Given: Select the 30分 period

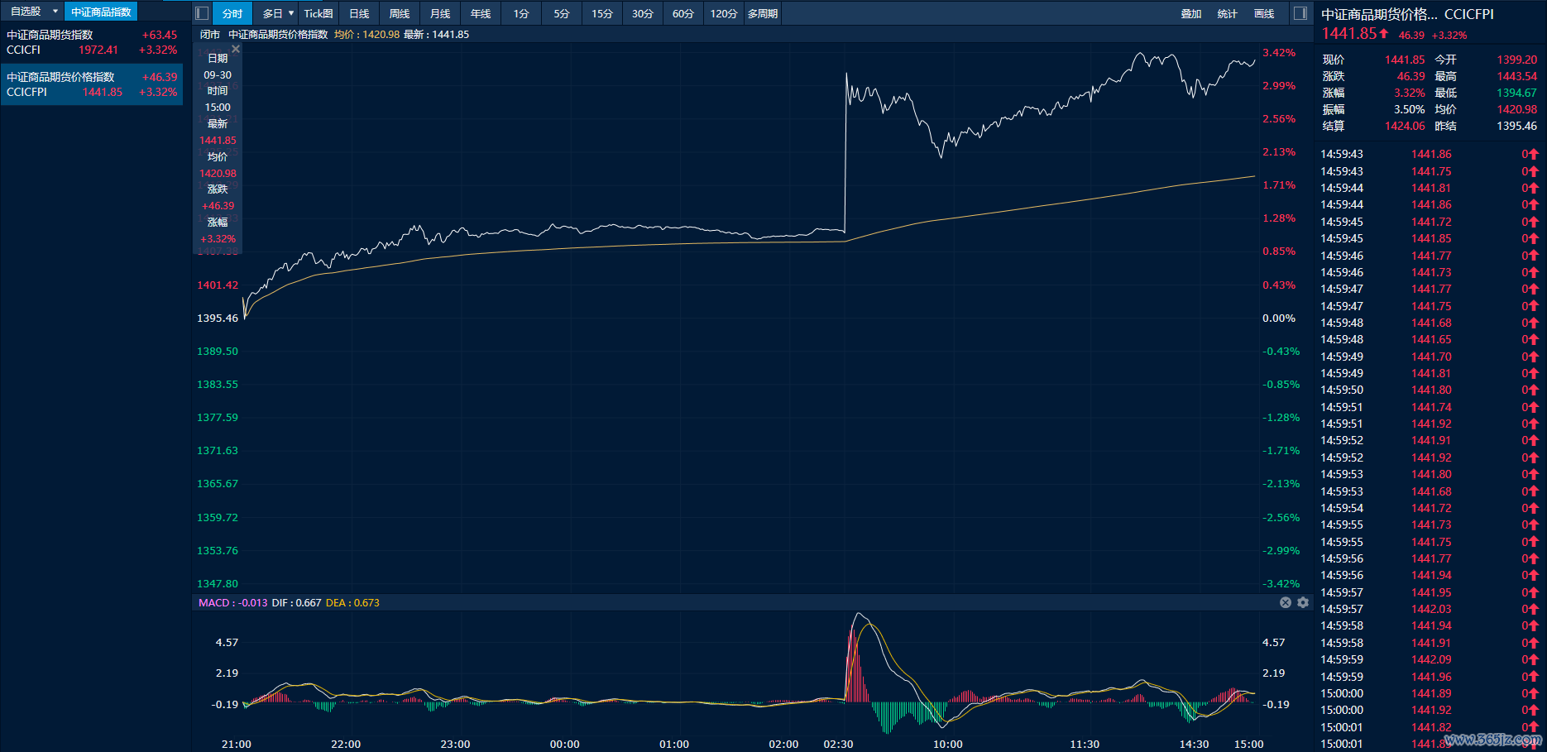Looking at the screenshot, I should point(643,13).
